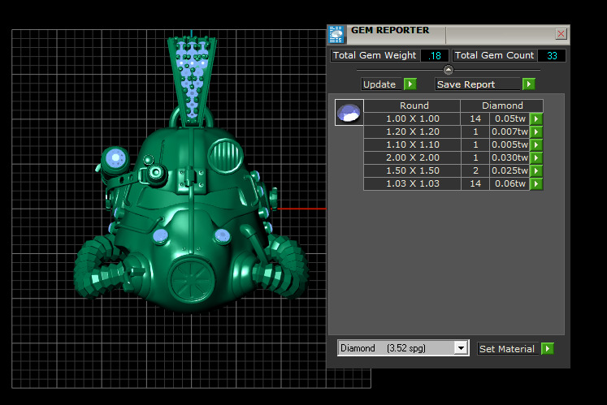The image size is (607, 405).
Task: Click the 0.030tw weight cell
Action: coord(509,157)
